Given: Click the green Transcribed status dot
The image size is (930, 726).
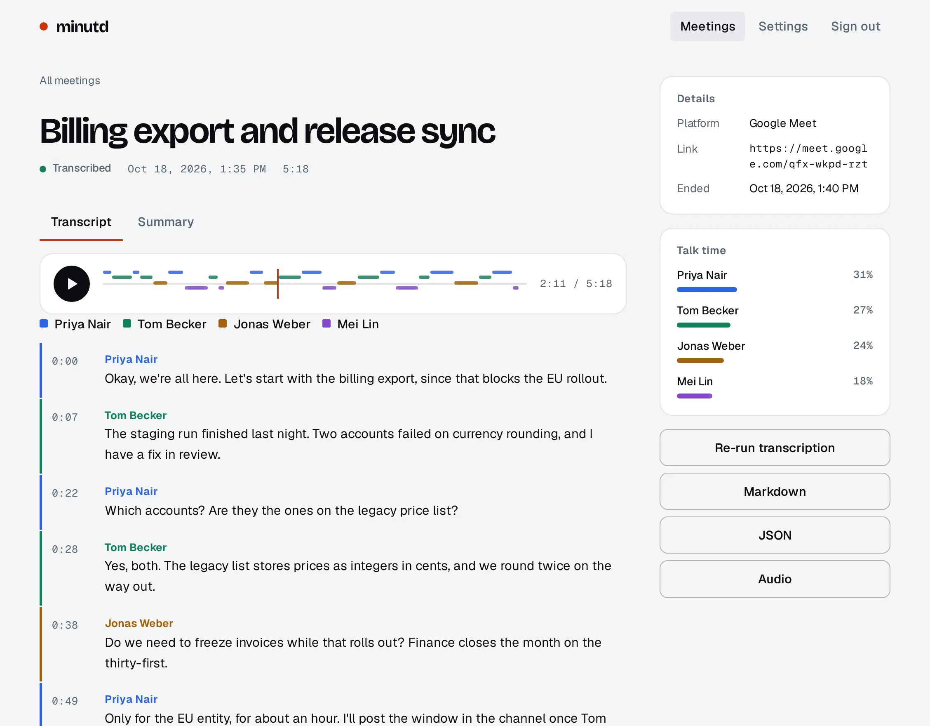Looking at the screenshot, I should click(42, 169).
